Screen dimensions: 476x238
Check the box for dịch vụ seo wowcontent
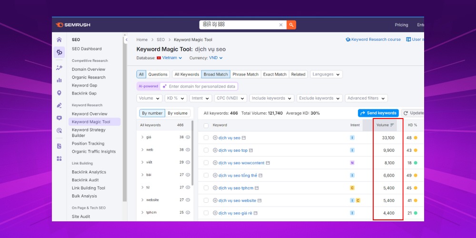click(206, 163)
